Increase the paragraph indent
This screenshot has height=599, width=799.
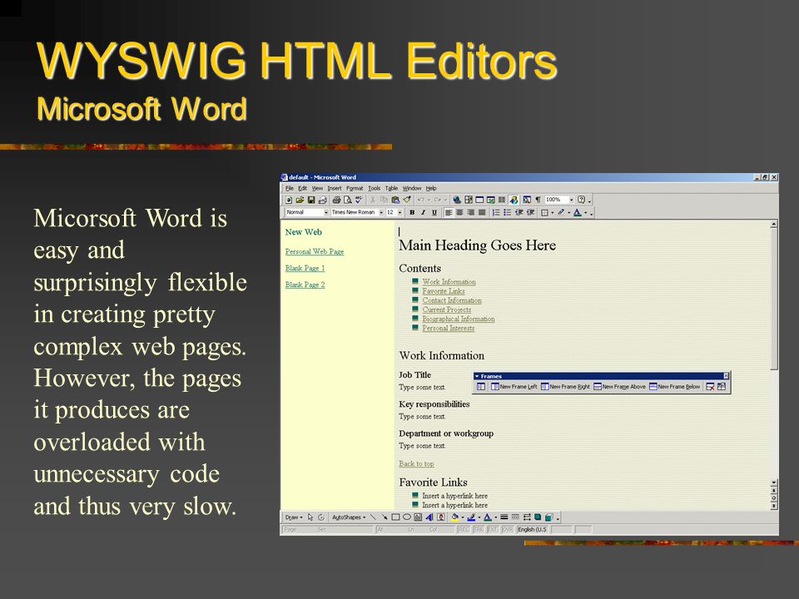(530, 213)
